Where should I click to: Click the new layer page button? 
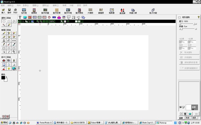coord(181,114)
